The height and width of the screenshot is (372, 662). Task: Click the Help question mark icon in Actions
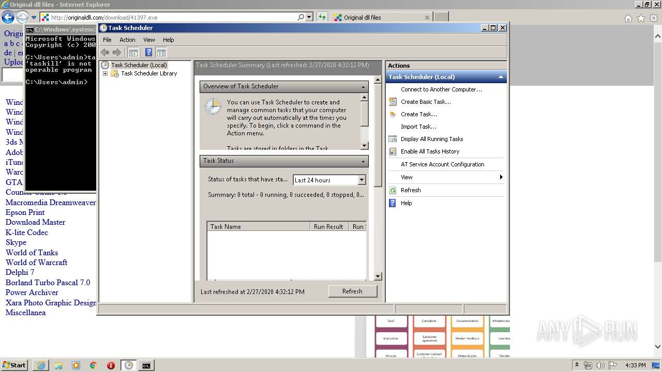click(393, 203)
